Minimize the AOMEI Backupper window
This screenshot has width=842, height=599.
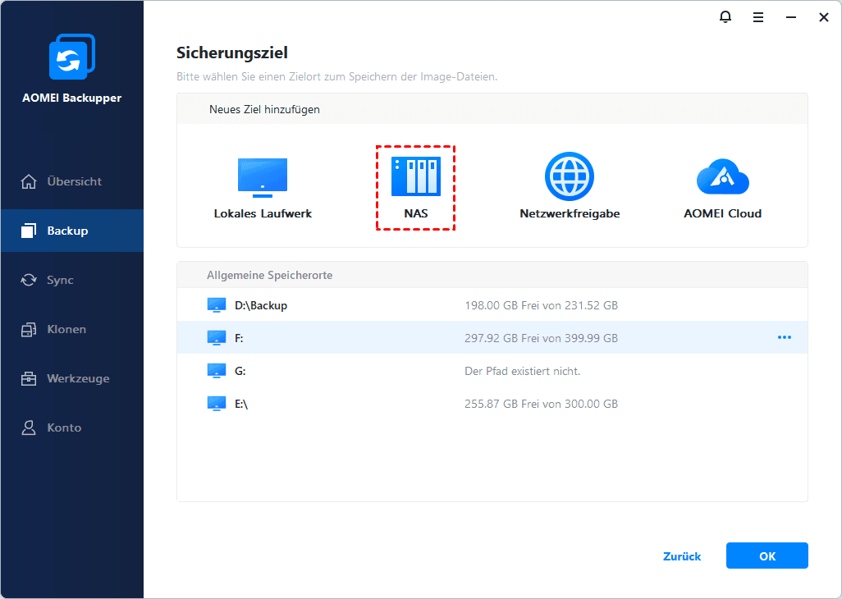791,18
